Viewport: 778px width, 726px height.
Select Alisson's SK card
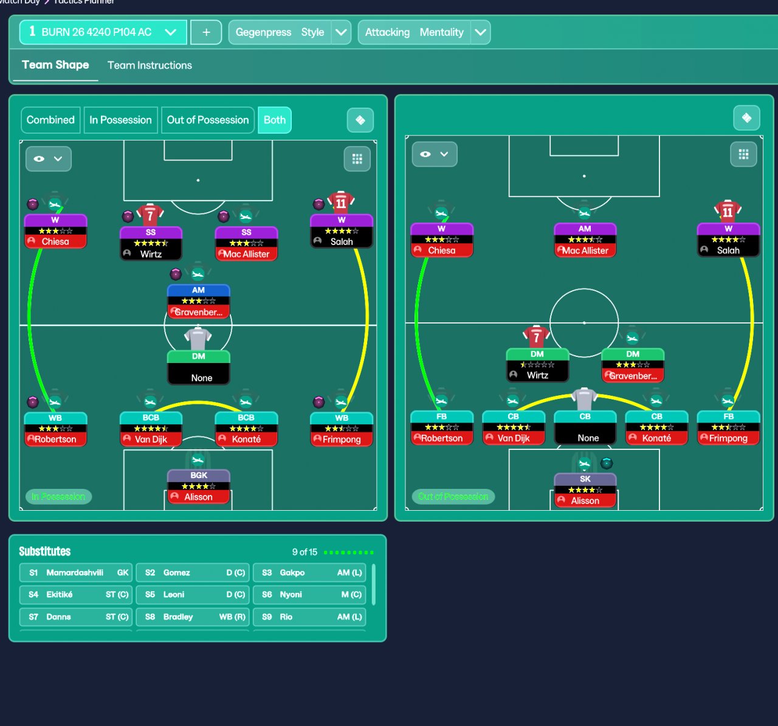coord(585,491)
